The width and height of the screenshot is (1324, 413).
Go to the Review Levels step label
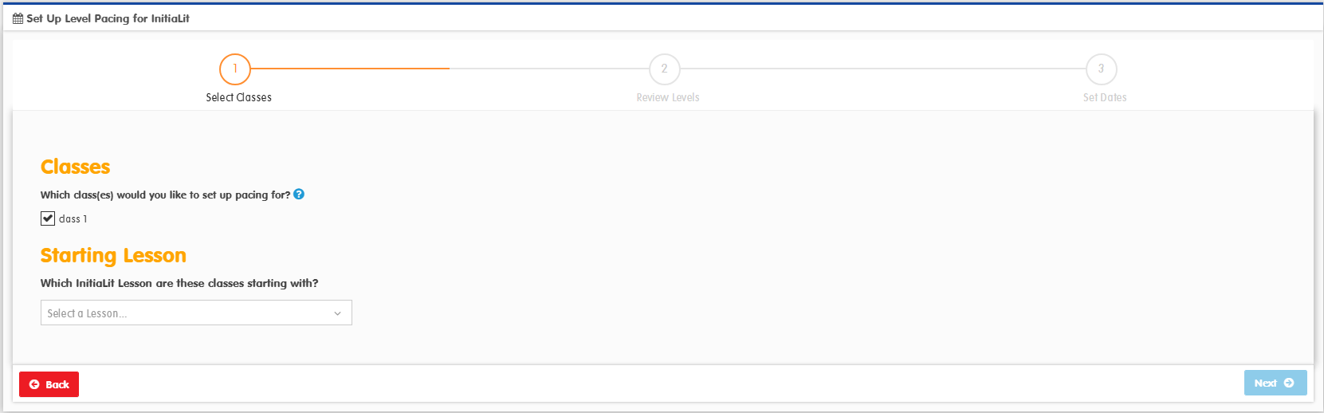[x=667, y=97]
